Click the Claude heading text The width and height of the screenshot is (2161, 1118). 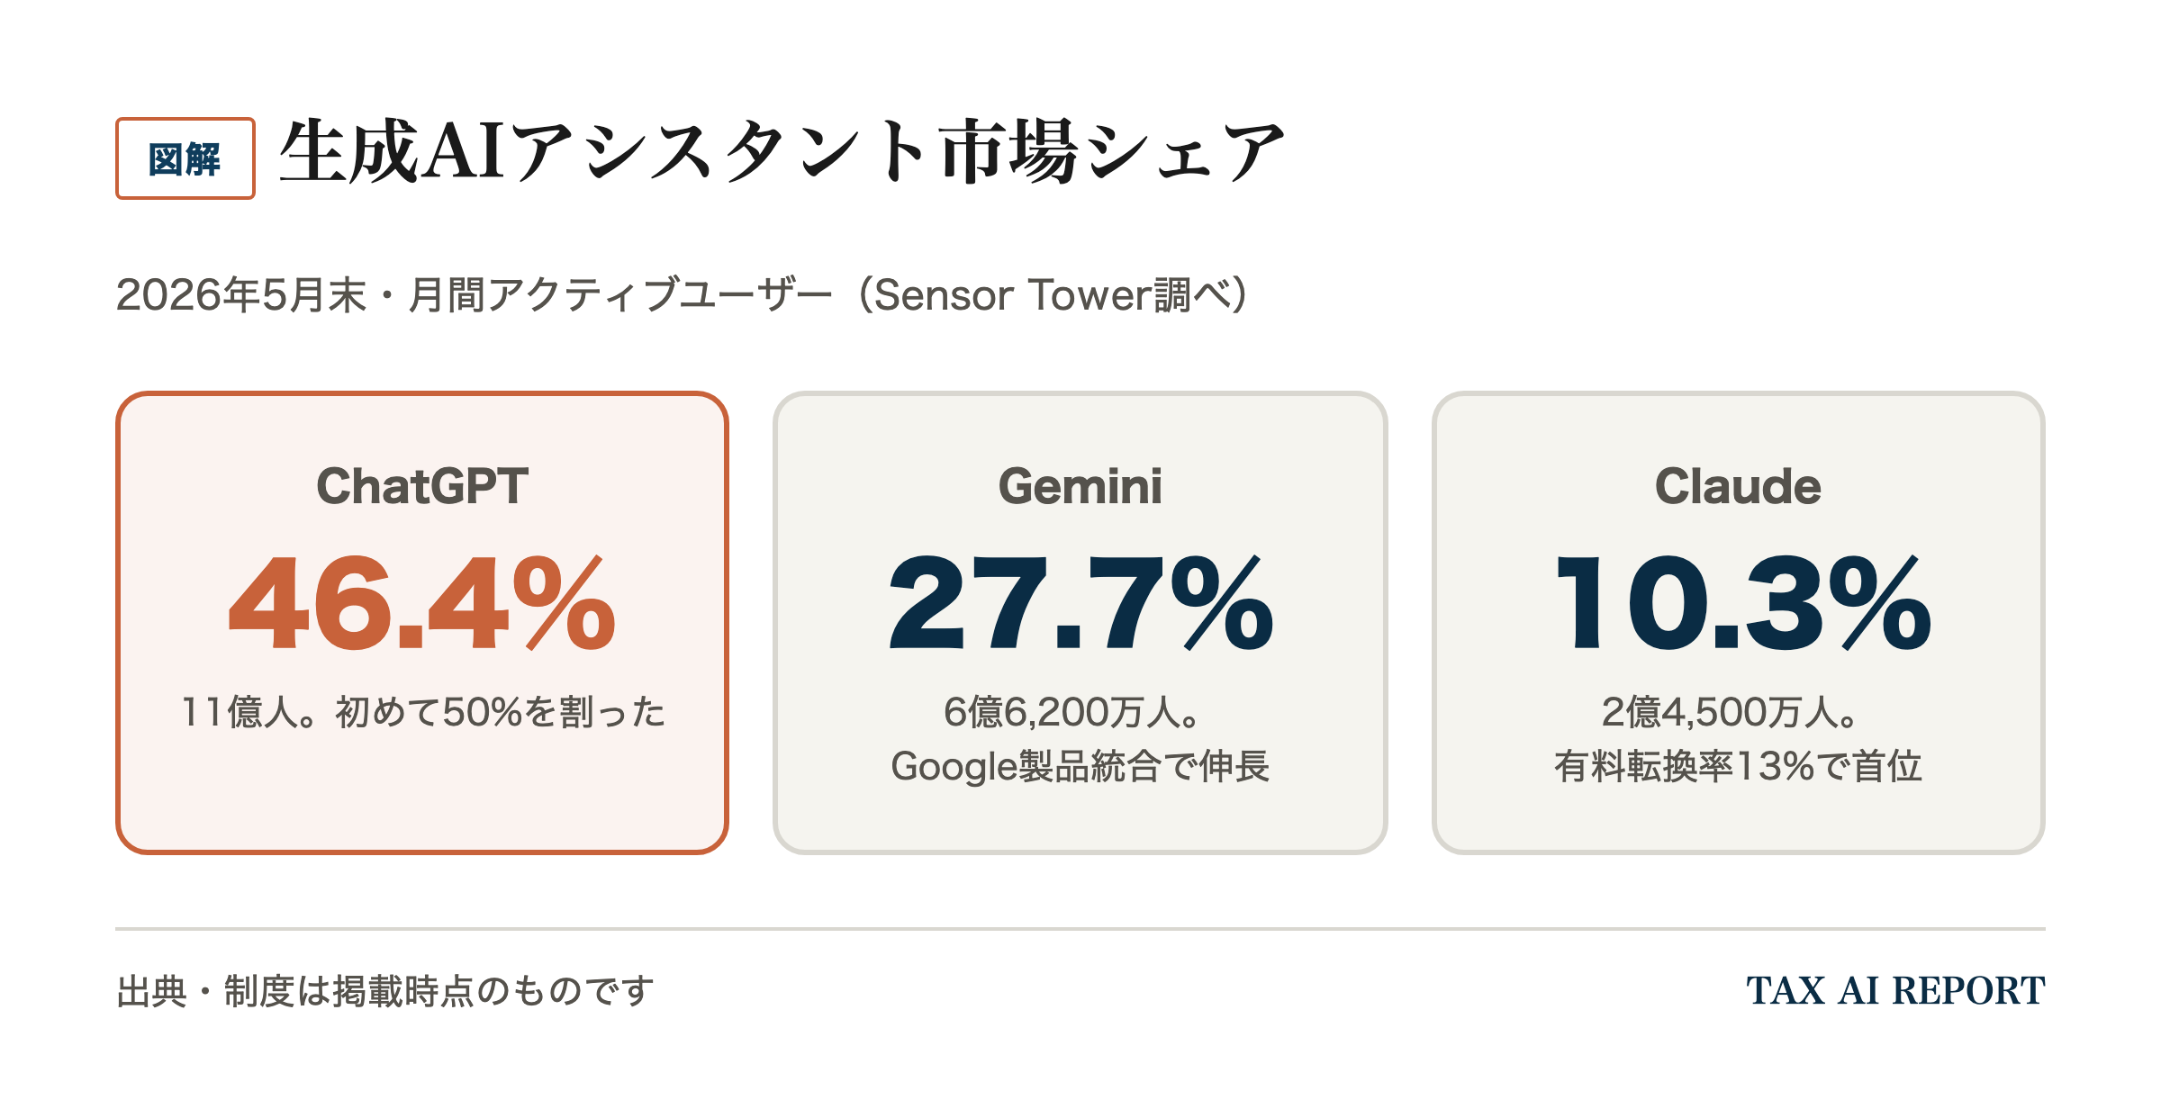[1739, 486]
